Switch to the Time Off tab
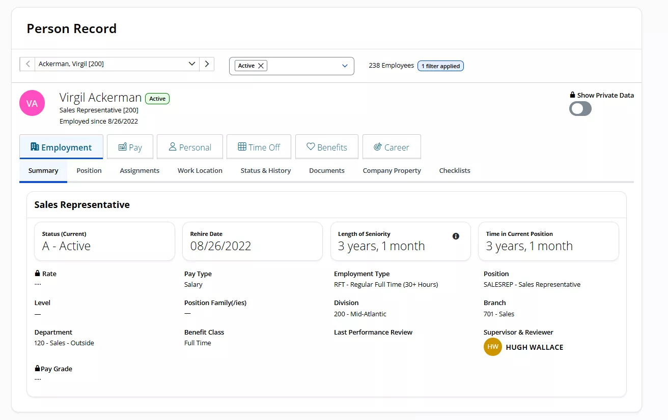 [259, 147]
